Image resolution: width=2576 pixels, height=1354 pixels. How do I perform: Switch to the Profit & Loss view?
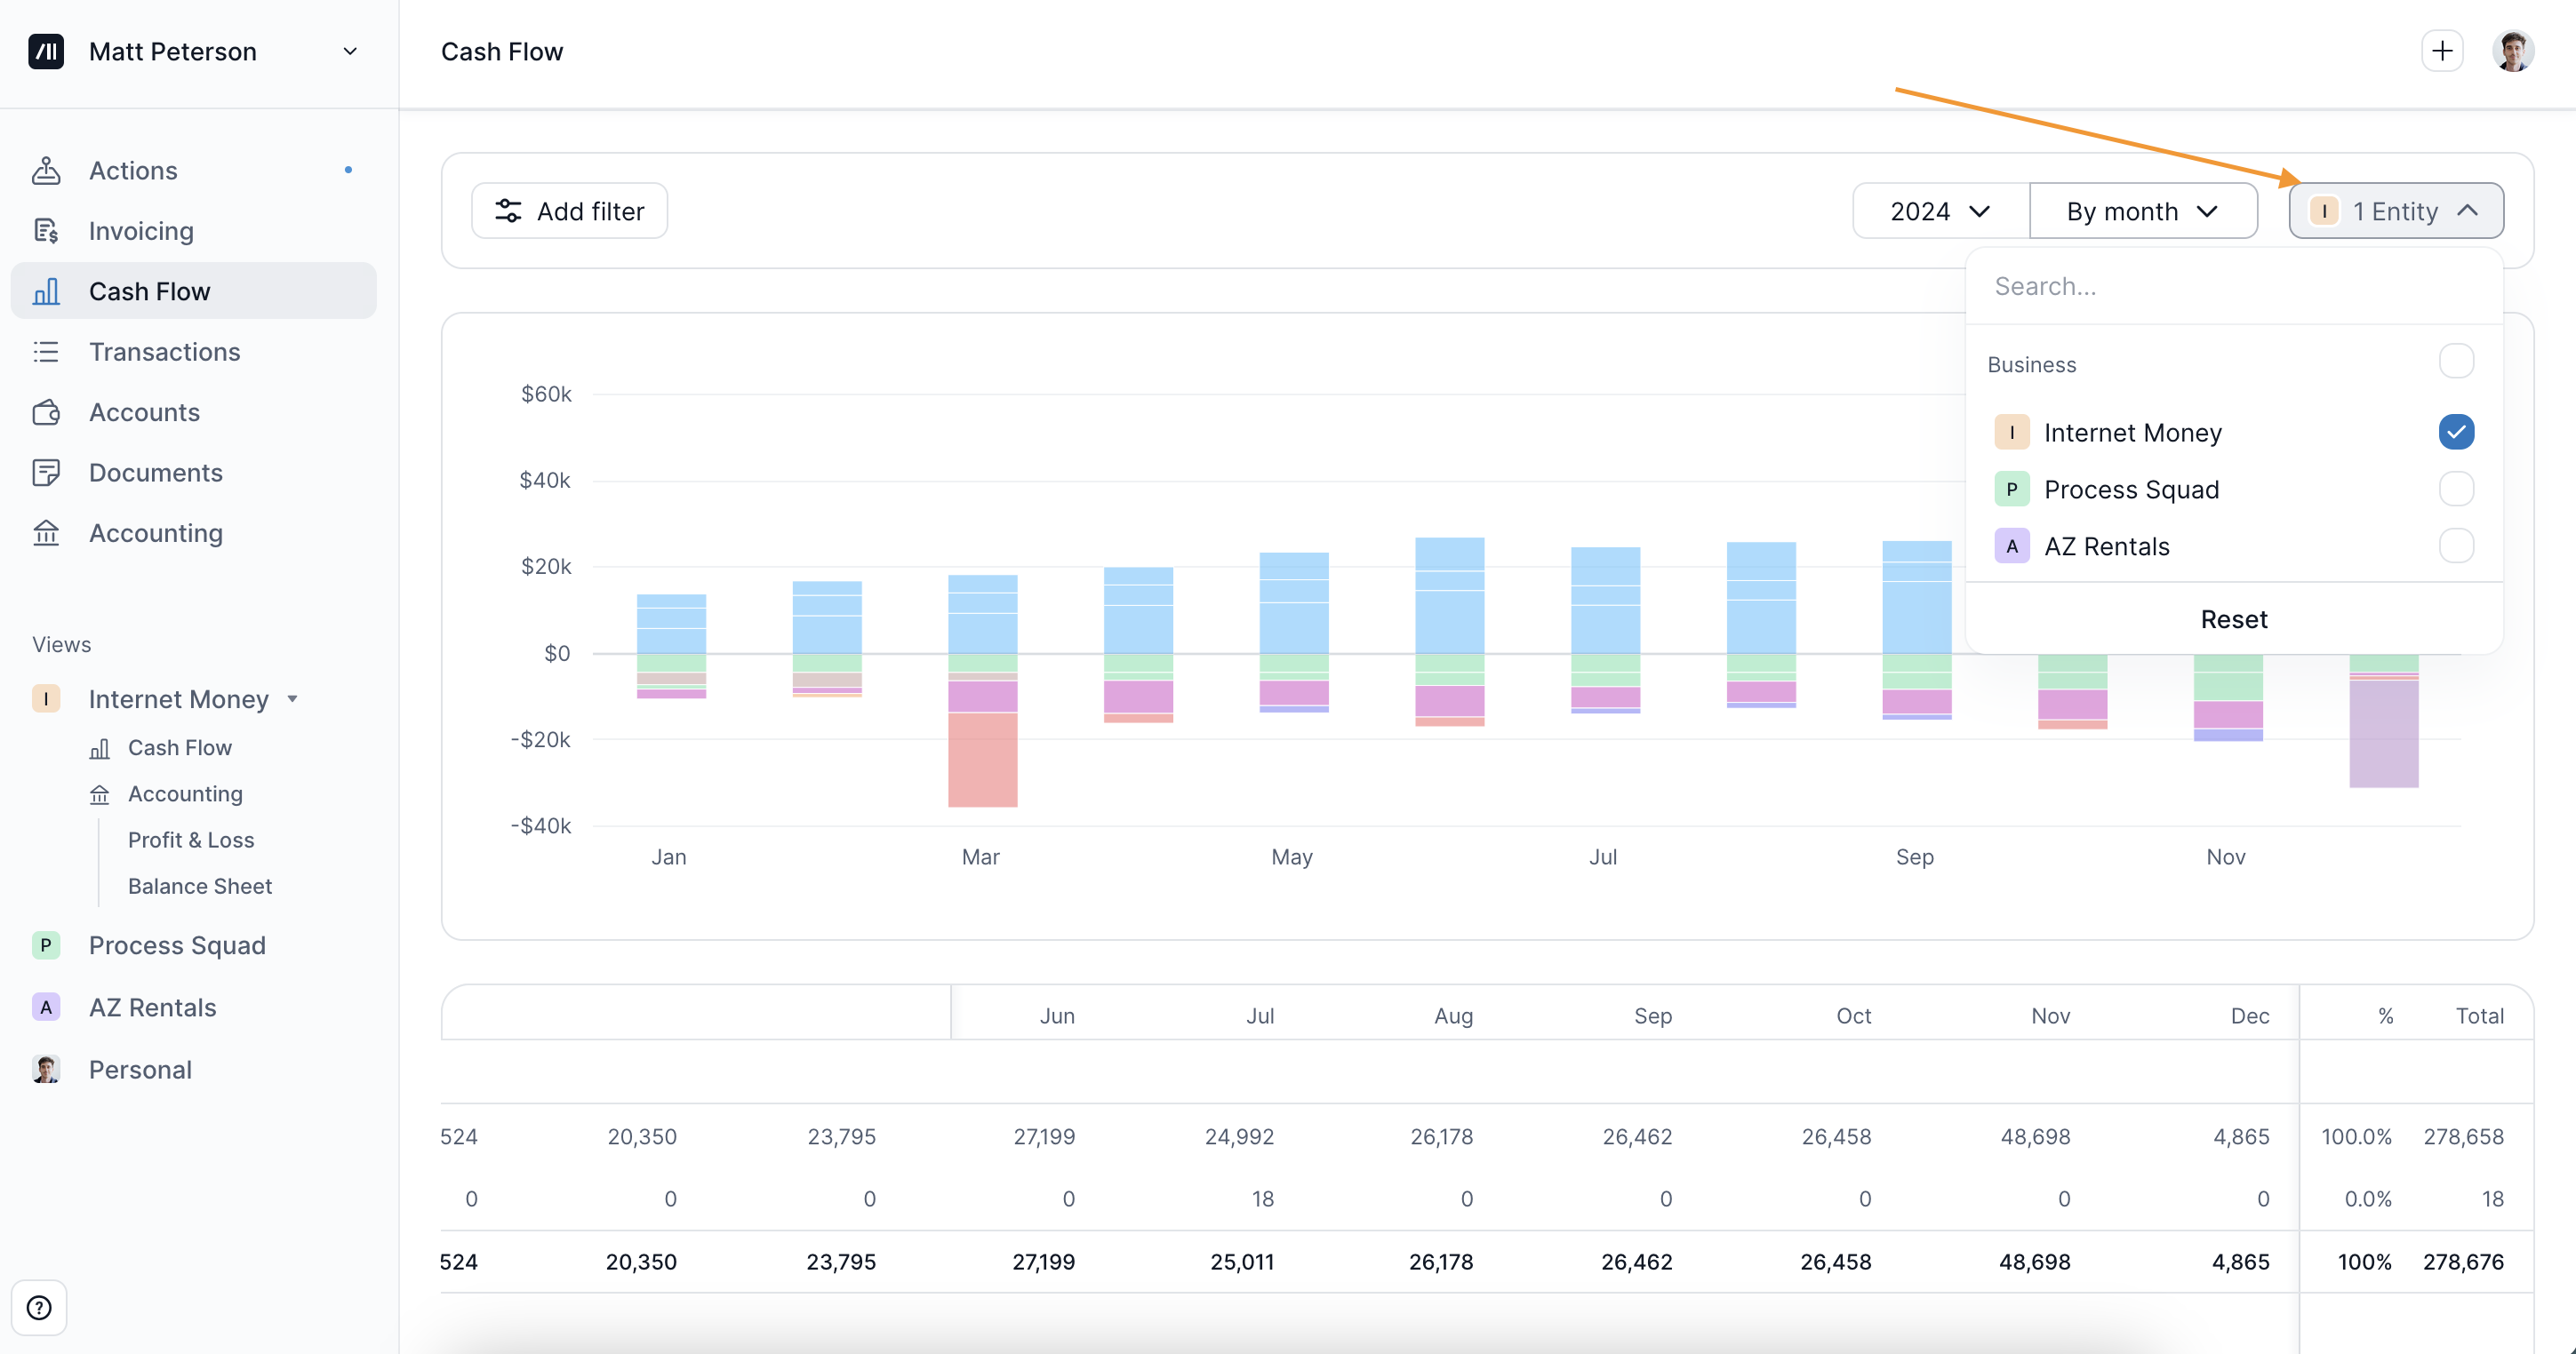(191, 840)
